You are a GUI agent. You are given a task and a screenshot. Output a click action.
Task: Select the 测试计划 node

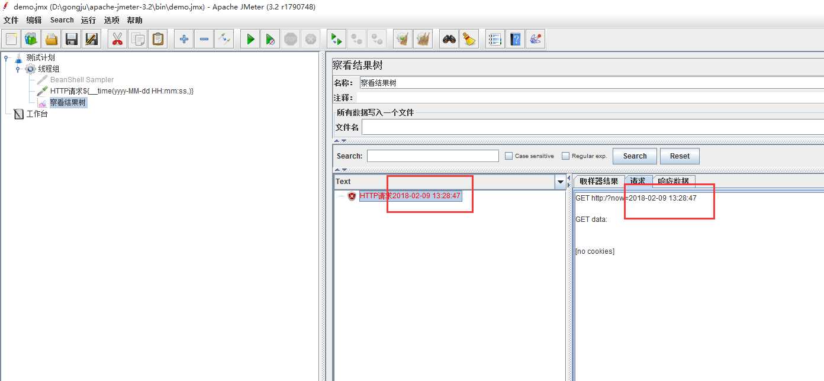coord(40,57)
